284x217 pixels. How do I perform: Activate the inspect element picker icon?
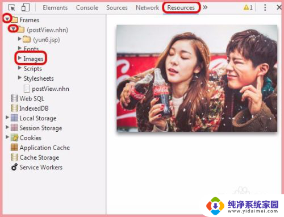pyautogui.click(x=12, y=7)
